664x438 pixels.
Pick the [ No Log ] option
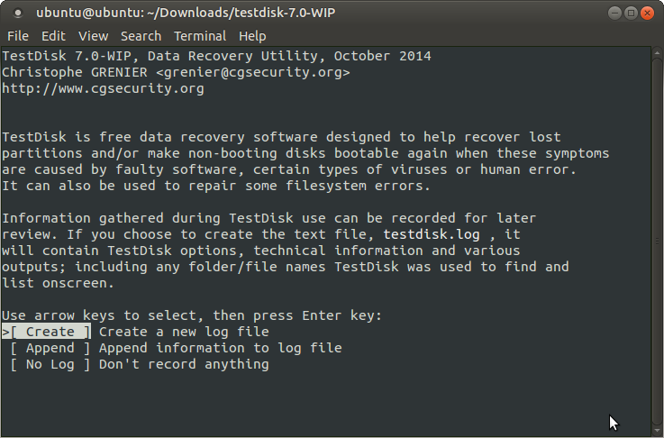[50, 365]
